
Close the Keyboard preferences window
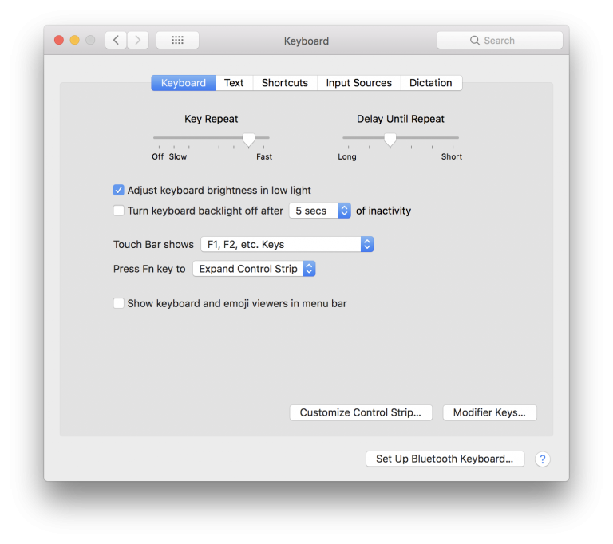pyautogui.click(x=59, y=40)
